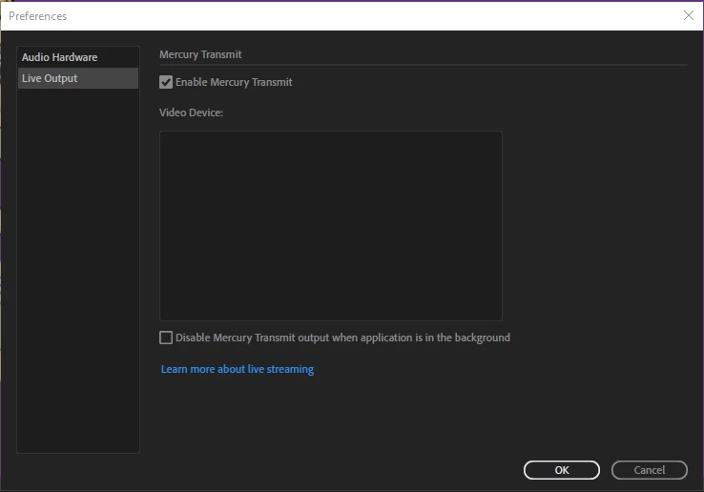Image resolution: width=704 pixels, height=492 pixels.
Task: Uncheck Enable Mercury Transmit checkbox
Action: (166, 82)
